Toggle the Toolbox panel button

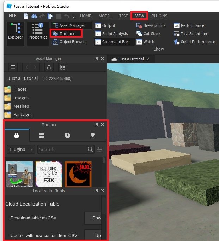point(66,34)
